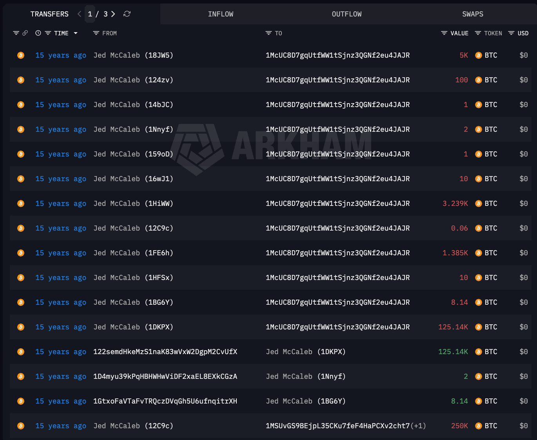Open the chain filter icon in header
This screenshot has height=440, width=537.
(x=16, y=33)
